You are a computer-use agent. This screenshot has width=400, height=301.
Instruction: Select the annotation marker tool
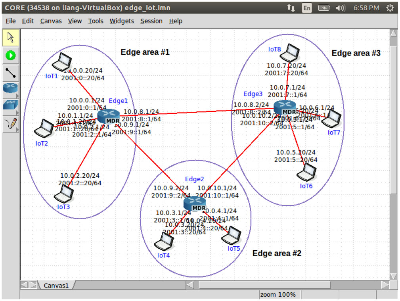pos(10,124)
